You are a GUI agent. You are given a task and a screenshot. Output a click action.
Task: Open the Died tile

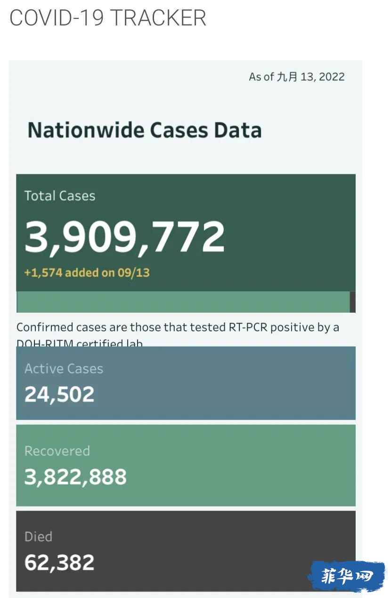coord(186,551)
